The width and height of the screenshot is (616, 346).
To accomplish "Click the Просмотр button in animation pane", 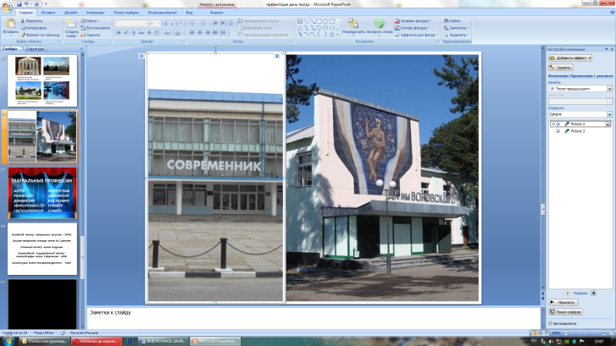I will click(564, 302).
